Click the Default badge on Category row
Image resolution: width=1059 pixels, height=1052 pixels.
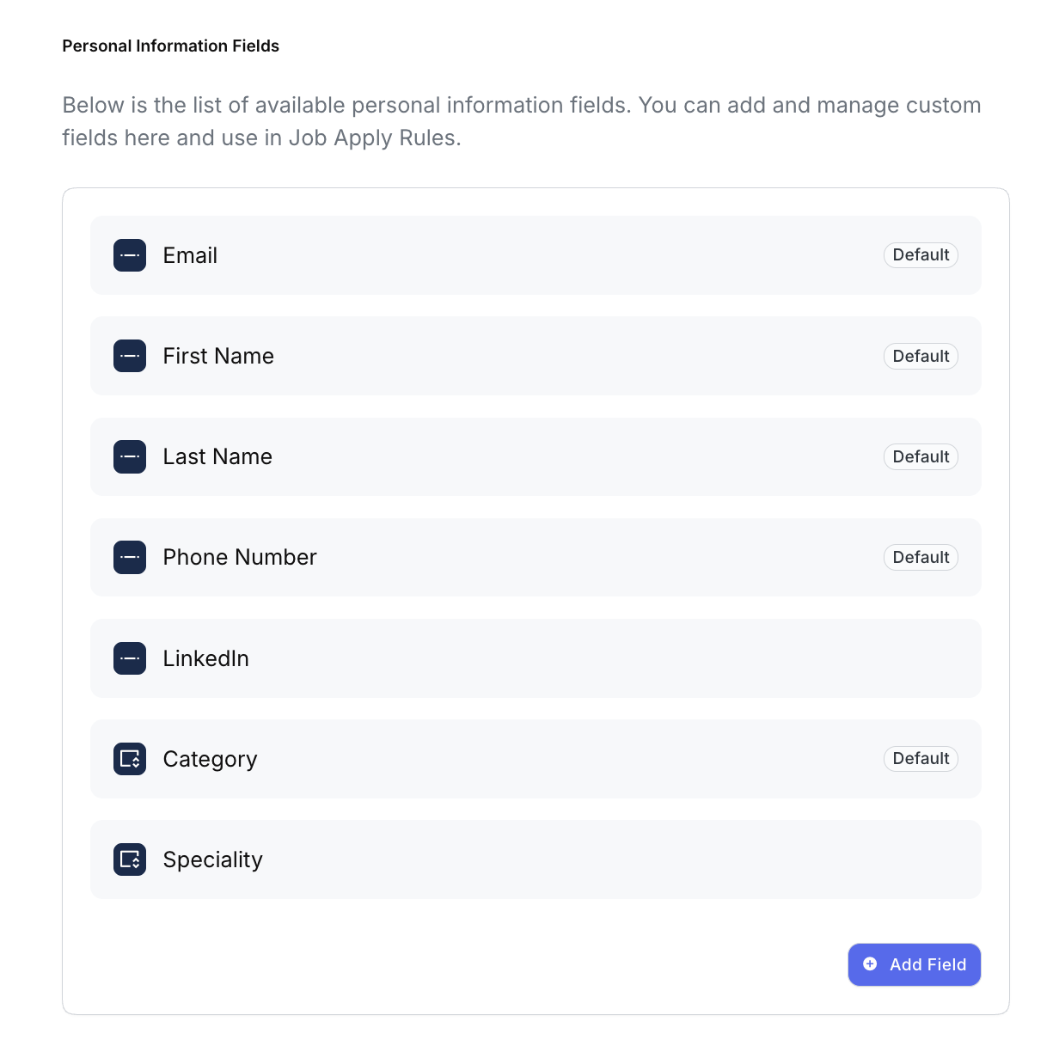(x=921, y=759)
